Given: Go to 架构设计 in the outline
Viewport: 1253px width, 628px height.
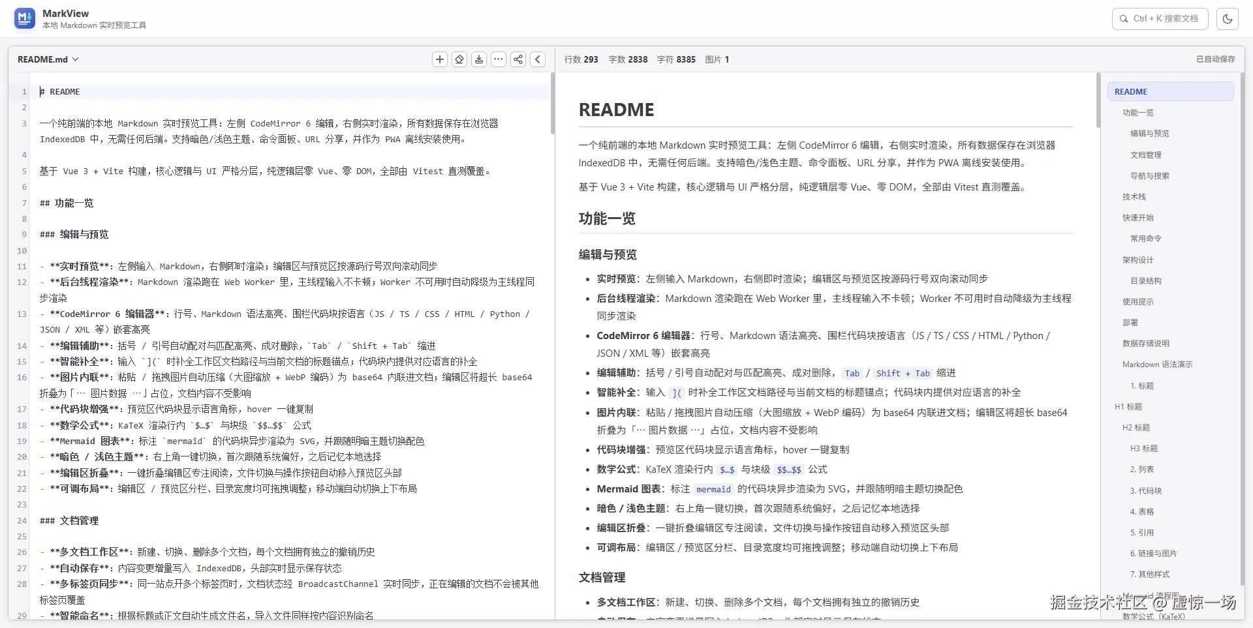Looking at the screenshot, I should tap(1138, 260).
